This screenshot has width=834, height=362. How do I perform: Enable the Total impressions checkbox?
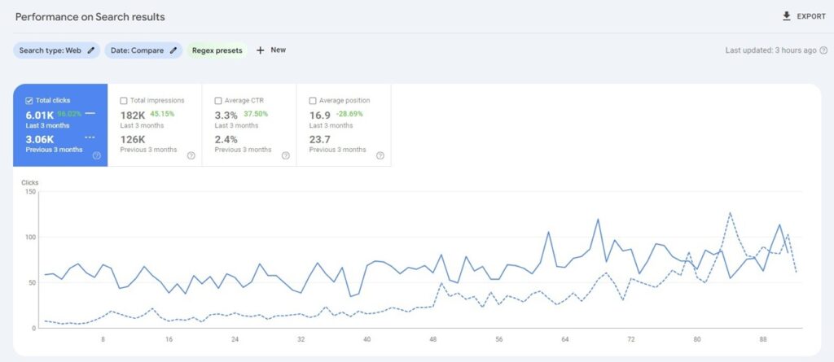(x=124, y=101)
